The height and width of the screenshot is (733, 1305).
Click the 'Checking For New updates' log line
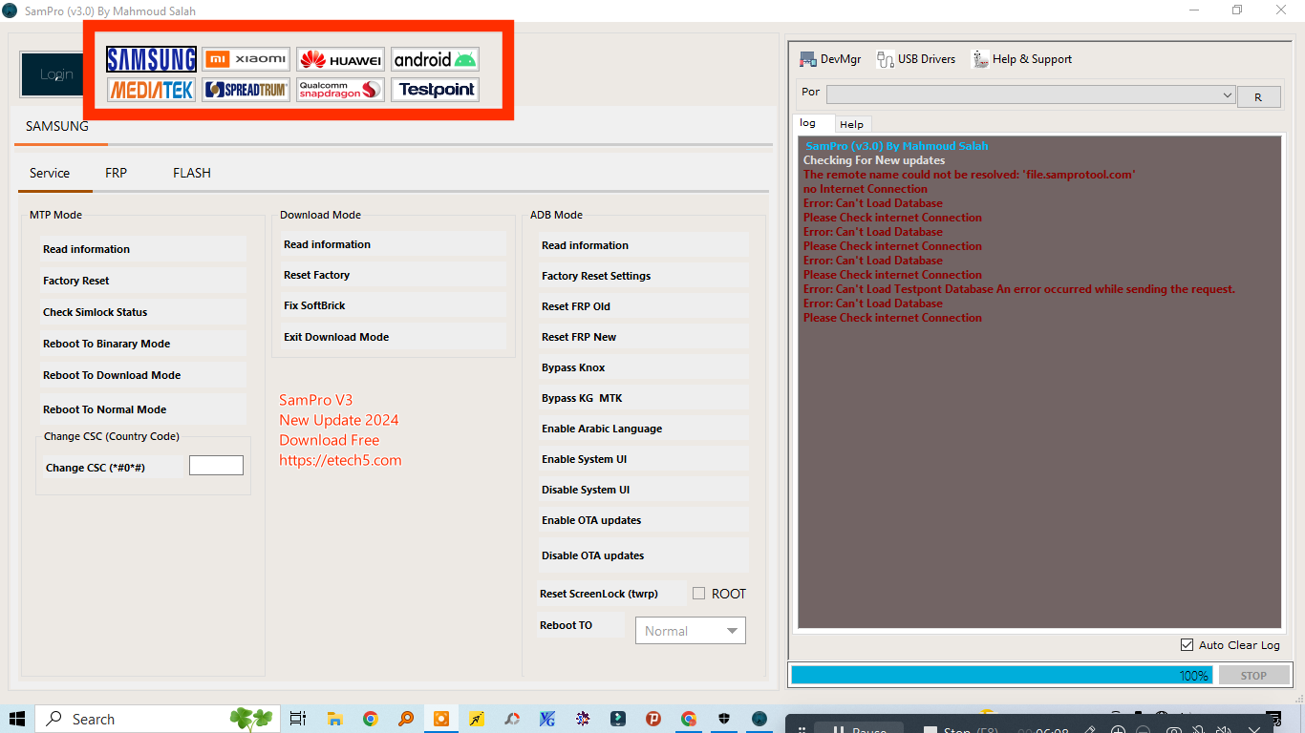(874, 160)
